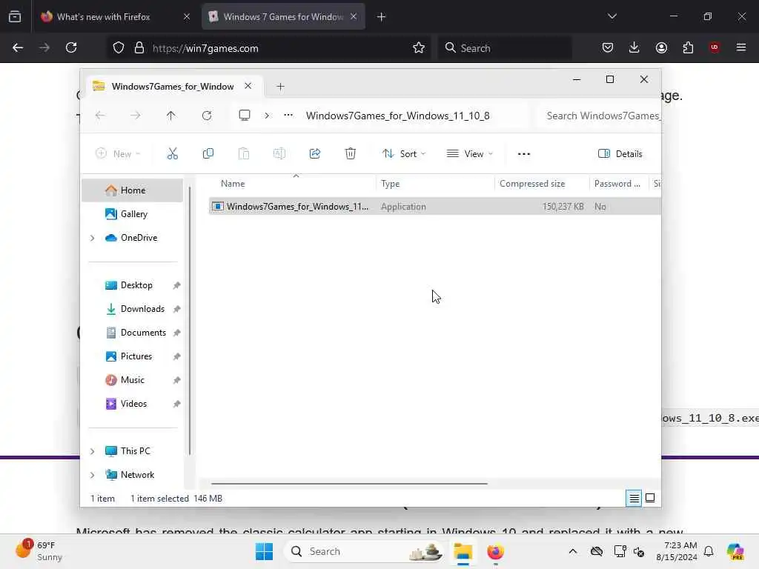Toggle the Details pane button
Viewport: 759px width, 569px height.
click(x=620, y=154)
